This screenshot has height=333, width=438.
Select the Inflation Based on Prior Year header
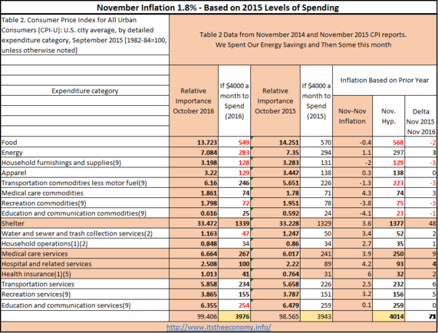coord(384,80)
